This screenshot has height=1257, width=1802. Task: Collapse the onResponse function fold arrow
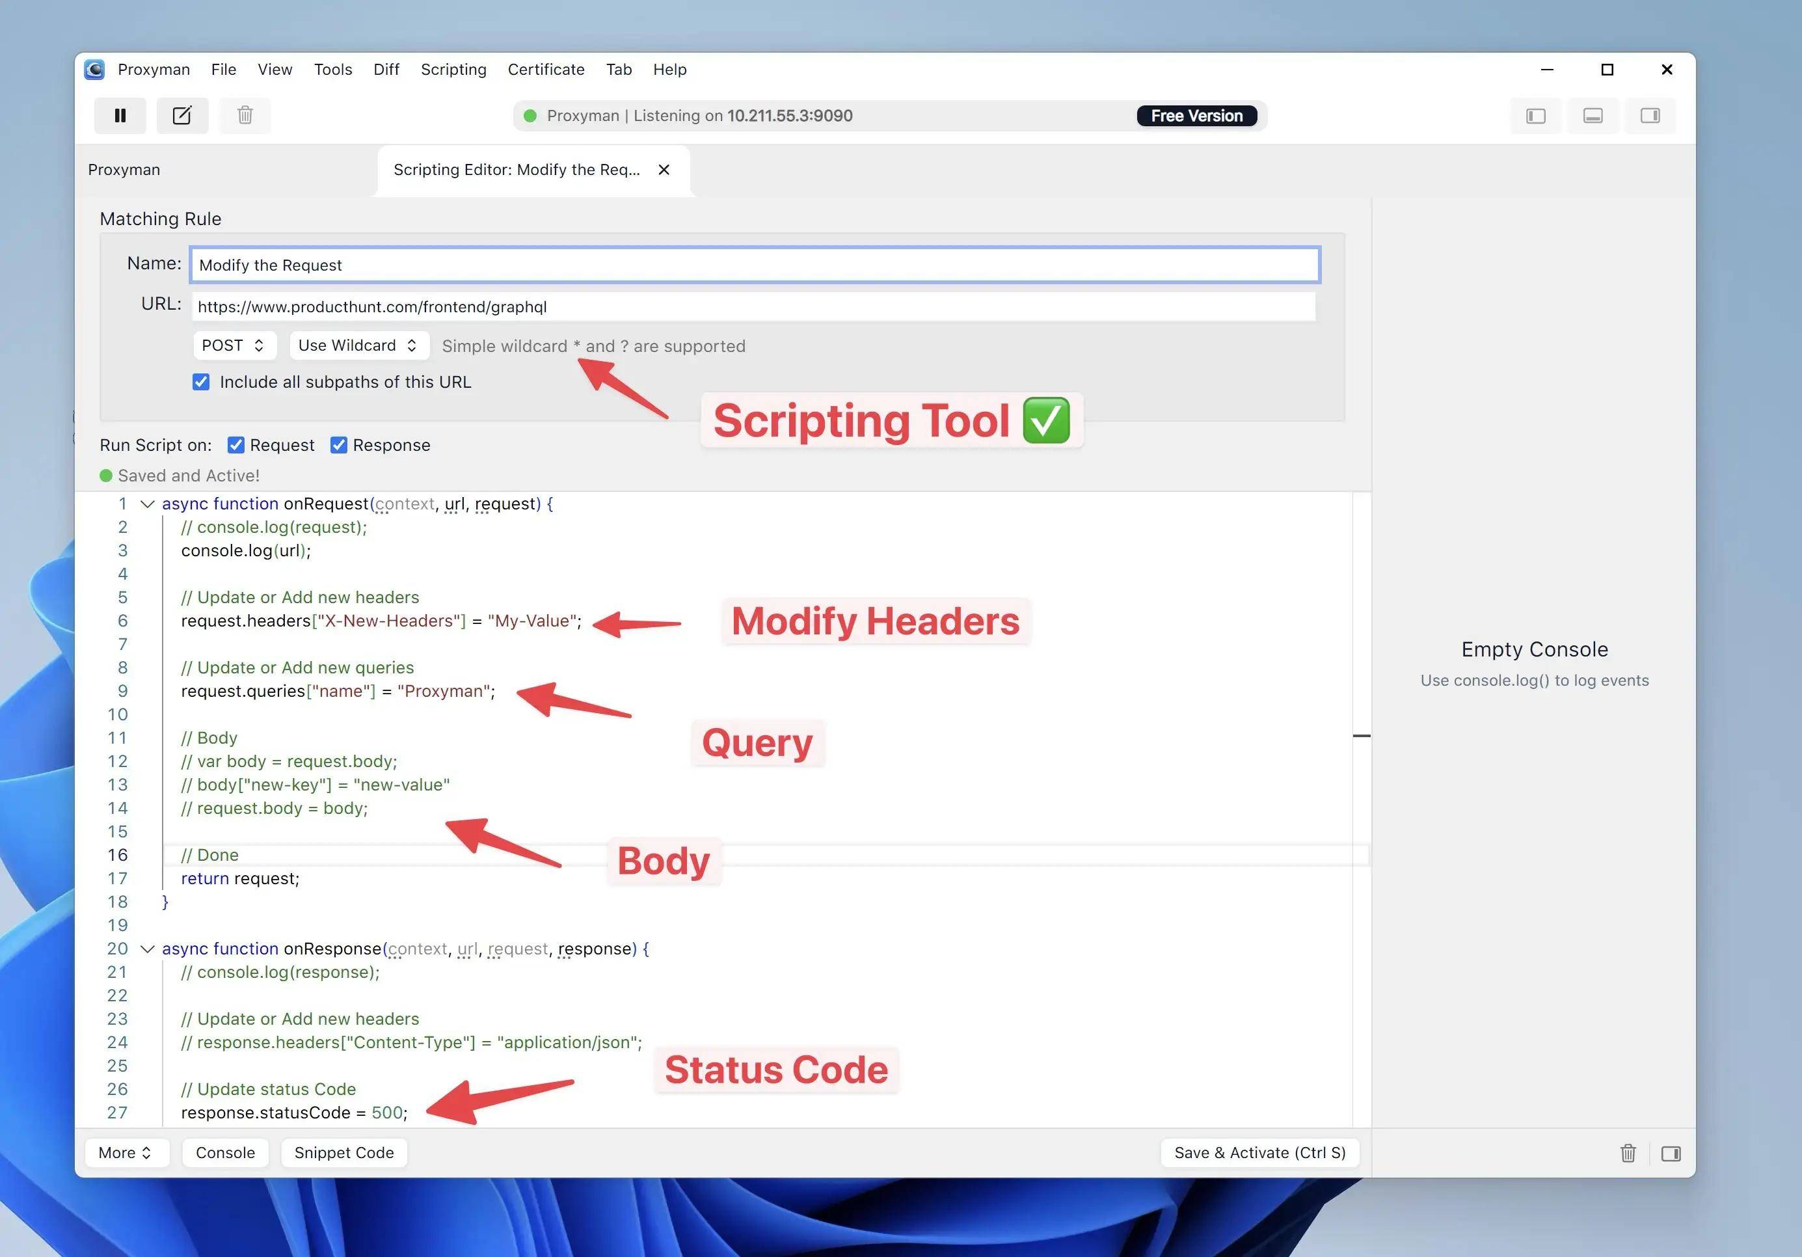point(147,949)
